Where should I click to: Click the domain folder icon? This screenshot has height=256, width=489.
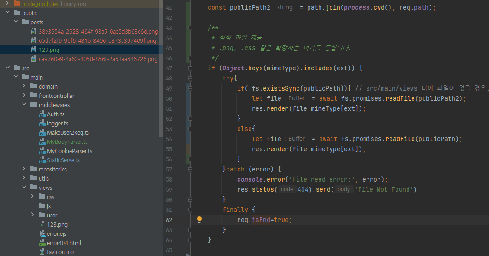tap(34, 86)
